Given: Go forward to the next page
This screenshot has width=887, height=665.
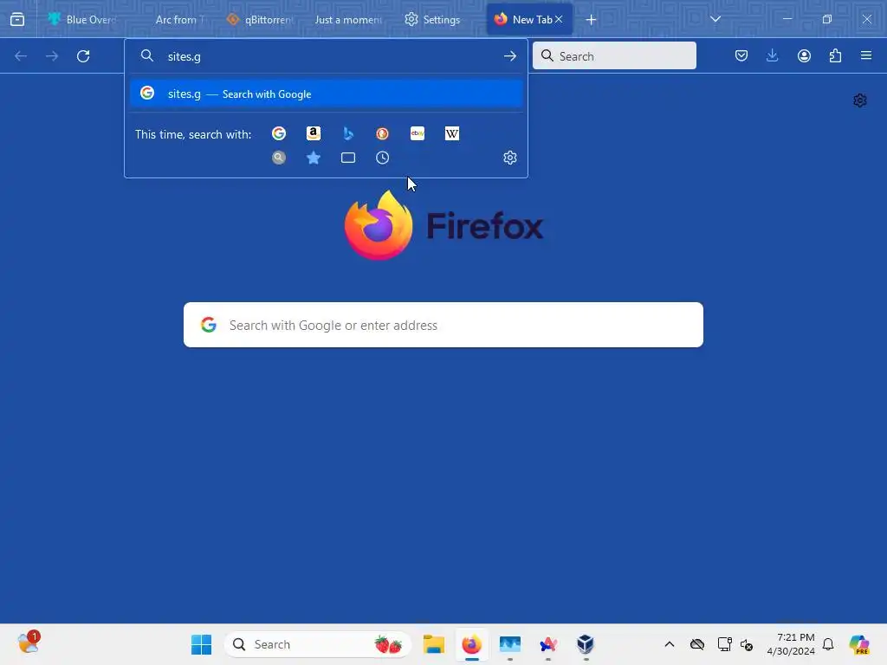Looking at the screenshot, I should click(x=52, y=56).
